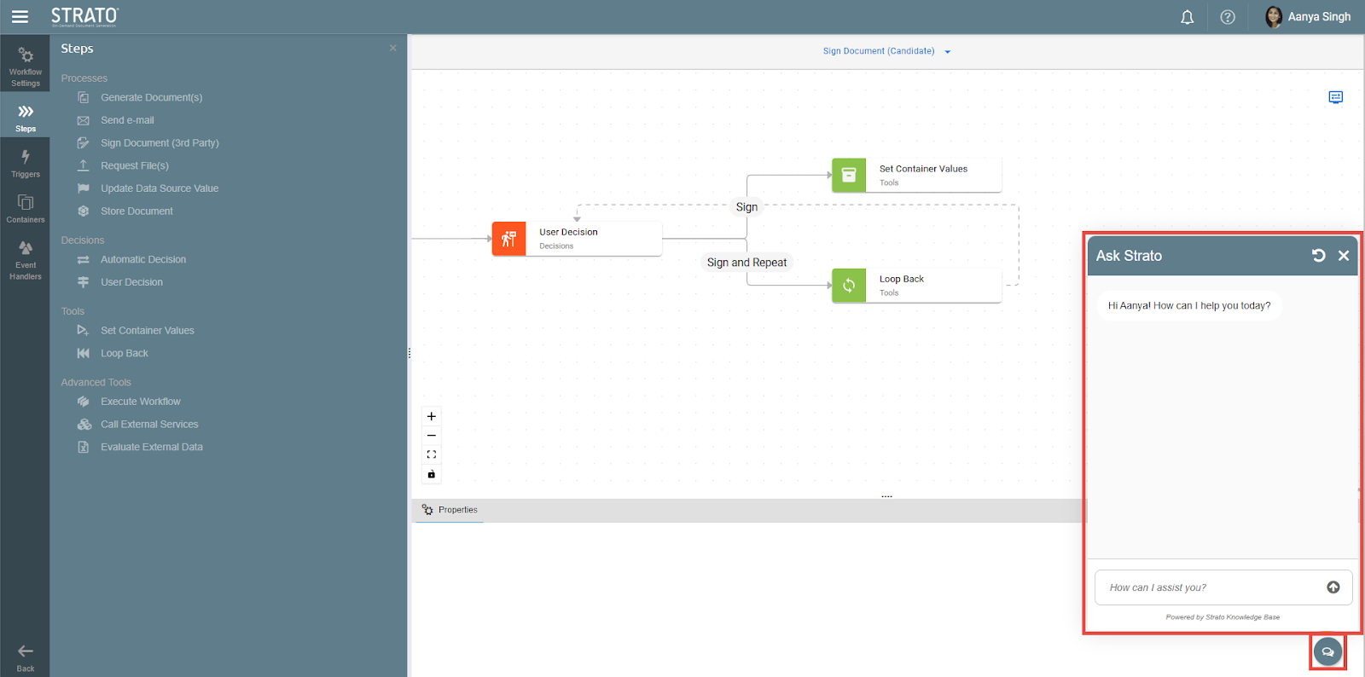Image resolution: width=1365 pixels, height=677 pixels.
Task: Open Aanya Singh user menu
Action: [1308, 17]
